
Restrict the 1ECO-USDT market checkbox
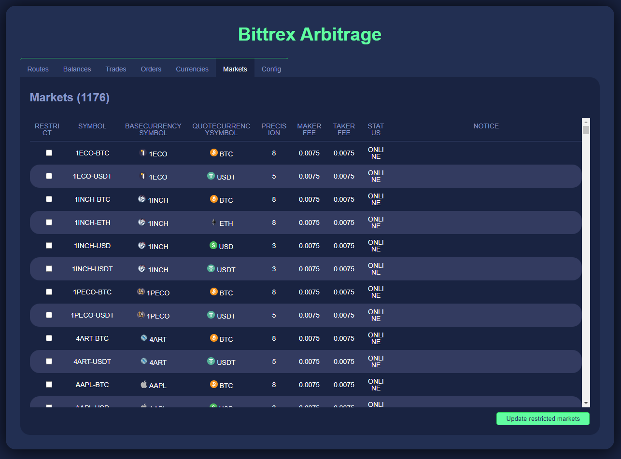tap(49, 176)
